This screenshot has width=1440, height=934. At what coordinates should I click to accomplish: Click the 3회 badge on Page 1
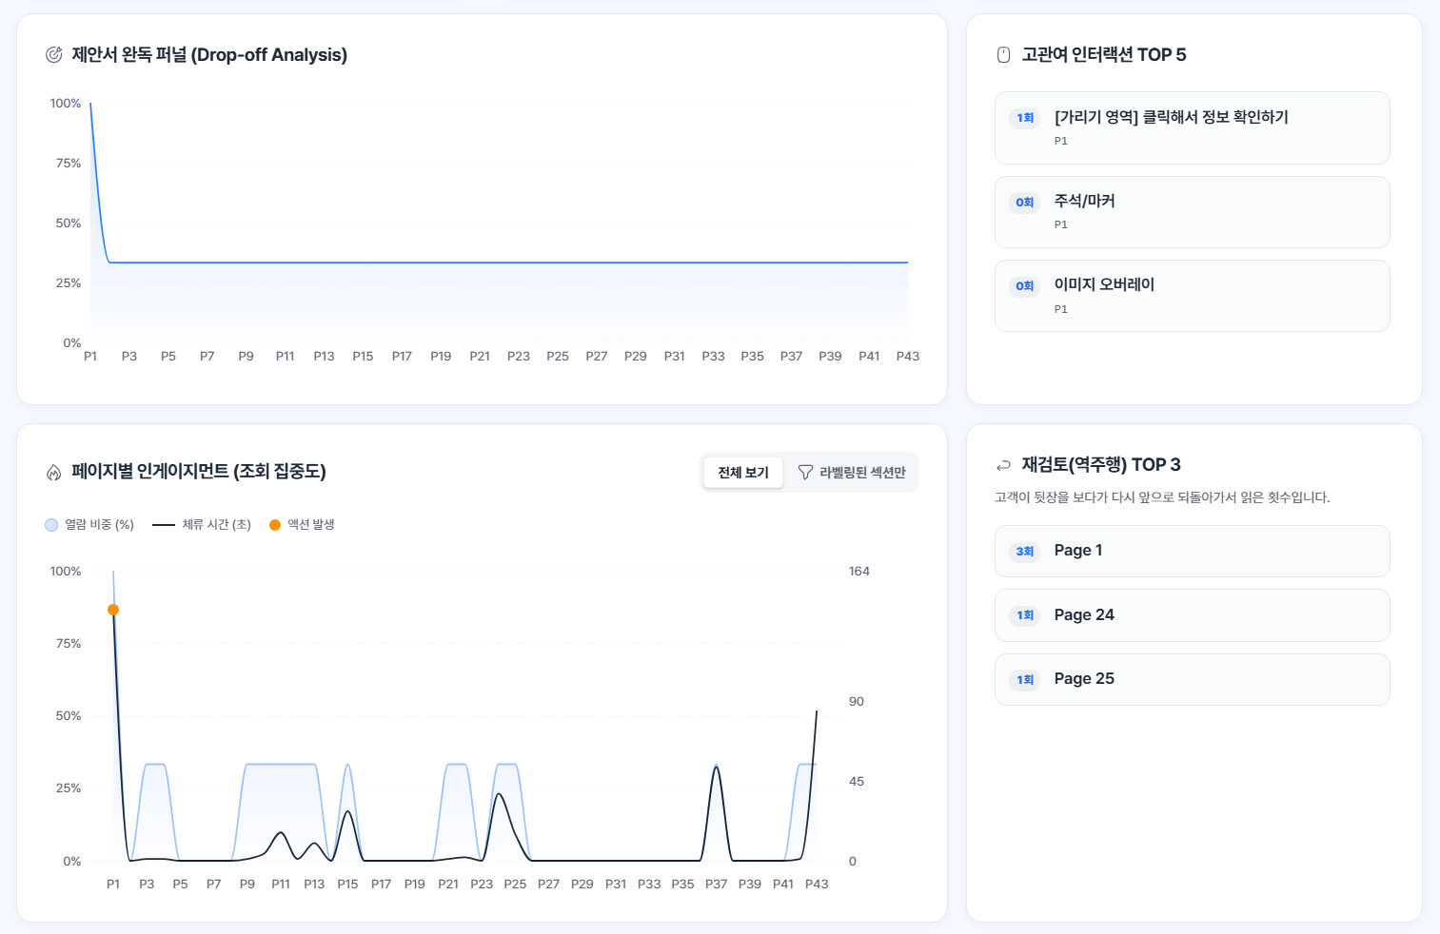(1024, 552)
